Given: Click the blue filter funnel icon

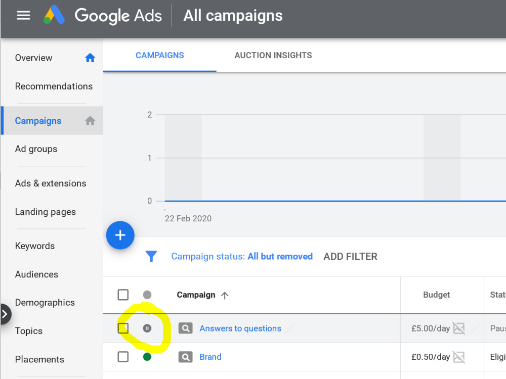Looking at the screenshot, I should [x=151, y=256].
